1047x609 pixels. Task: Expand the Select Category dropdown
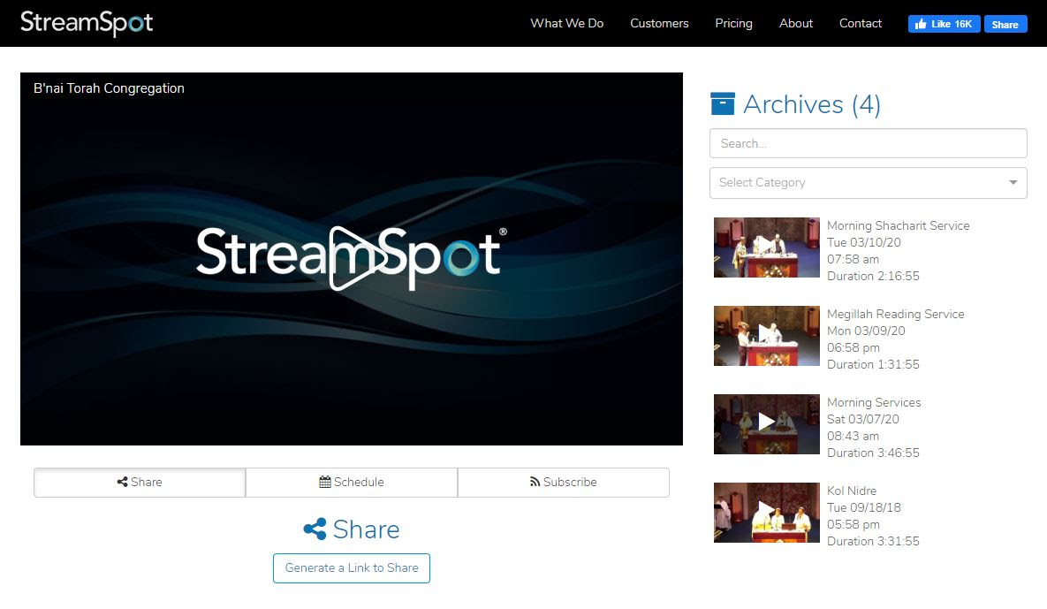pos(868,183)
